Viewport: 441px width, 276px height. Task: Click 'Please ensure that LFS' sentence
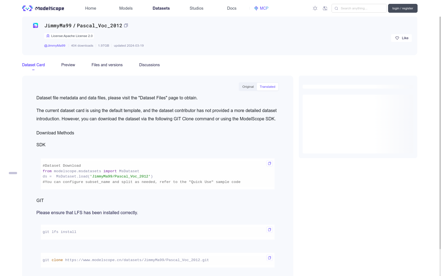pyautogui.click(x=87, y=213)
